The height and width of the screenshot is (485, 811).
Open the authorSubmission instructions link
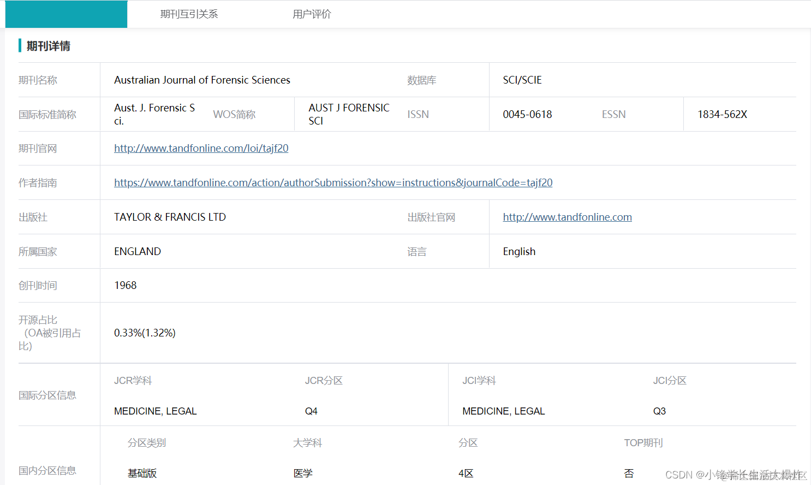click(x=333, y=182)
